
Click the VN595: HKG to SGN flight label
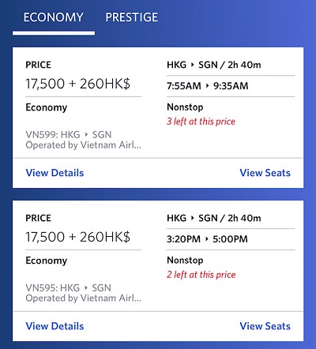click(x=68, y=288)
